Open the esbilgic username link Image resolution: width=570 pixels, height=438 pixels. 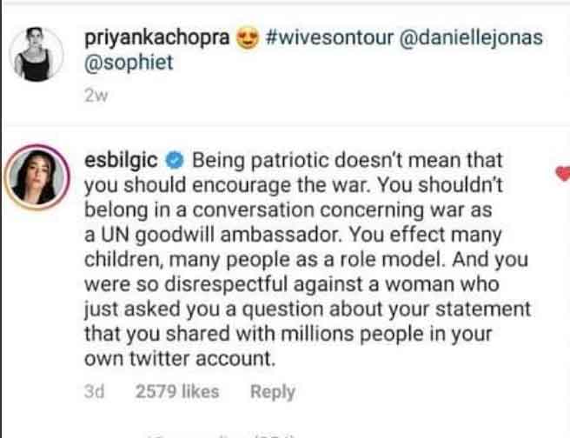click(x=120, y=161)
